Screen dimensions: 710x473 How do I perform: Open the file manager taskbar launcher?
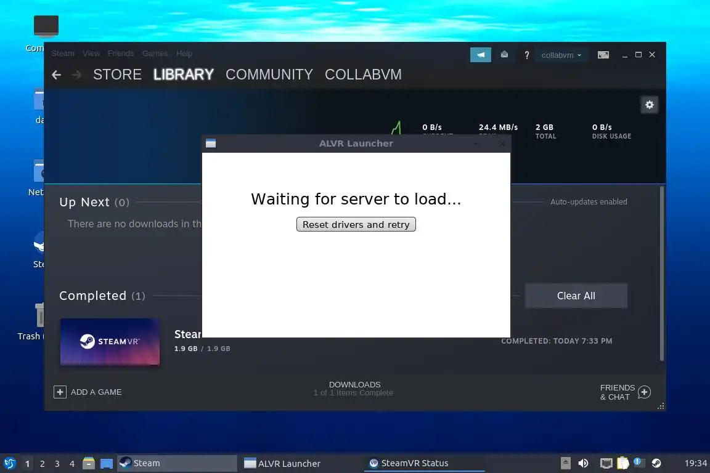pos(89,464)
